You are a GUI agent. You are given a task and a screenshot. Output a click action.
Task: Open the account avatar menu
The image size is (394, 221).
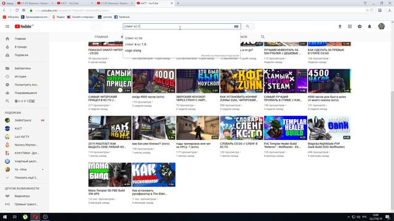click(382, 26)
